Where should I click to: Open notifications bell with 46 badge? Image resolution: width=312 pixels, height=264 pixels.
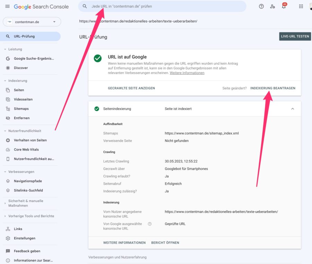(284, 6)
